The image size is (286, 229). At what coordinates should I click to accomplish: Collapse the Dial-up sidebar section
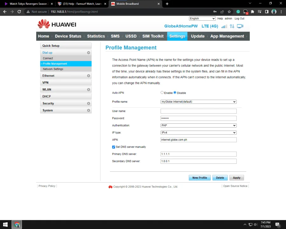[x=88, y=52]
